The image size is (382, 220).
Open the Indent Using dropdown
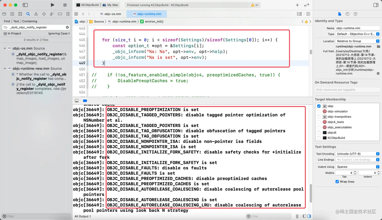pyautogui.click(x=357, y=167)
